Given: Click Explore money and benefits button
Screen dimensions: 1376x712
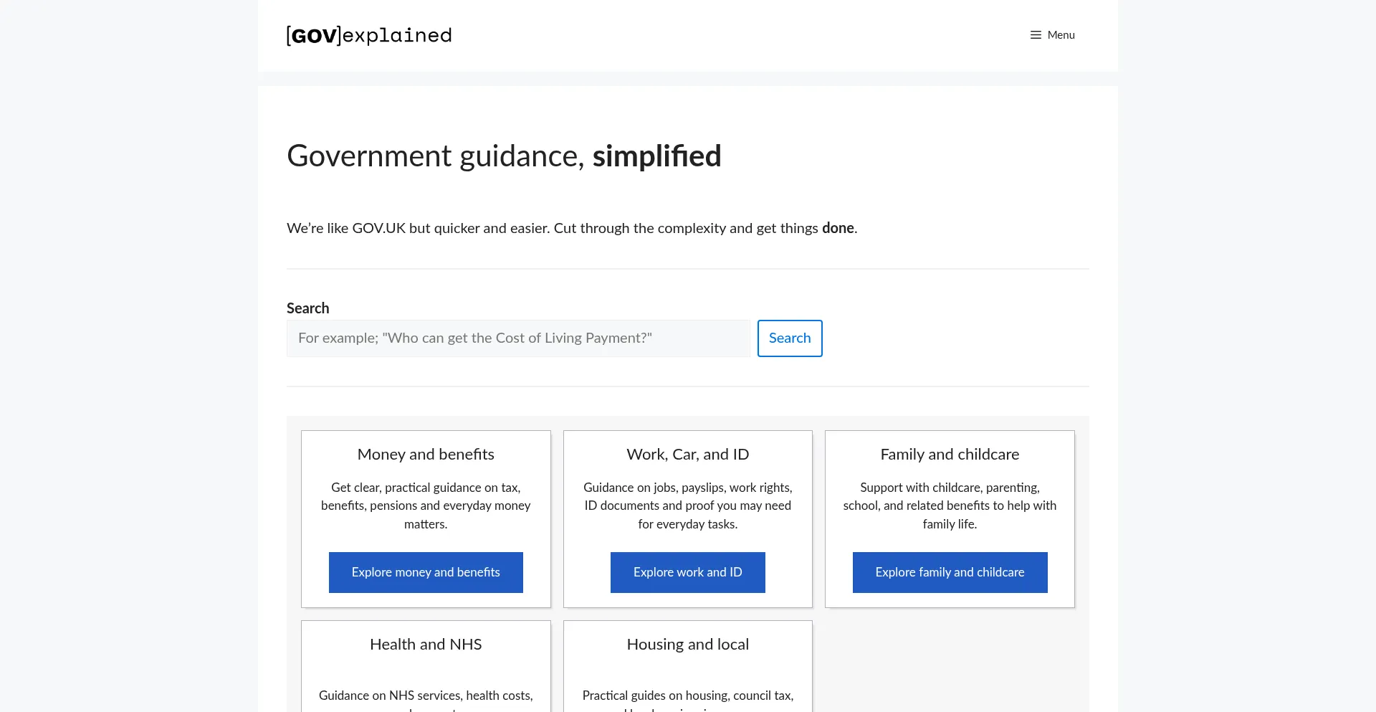Looking at the screenshot, I should tap(426, 572).
